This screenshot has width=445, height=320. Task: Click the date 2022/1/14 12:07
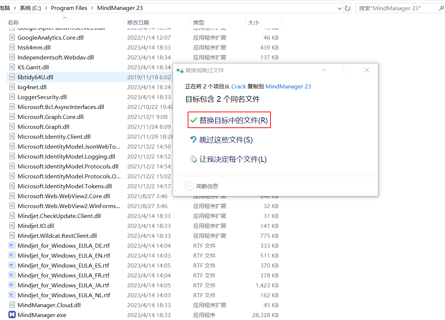point(149,37)
